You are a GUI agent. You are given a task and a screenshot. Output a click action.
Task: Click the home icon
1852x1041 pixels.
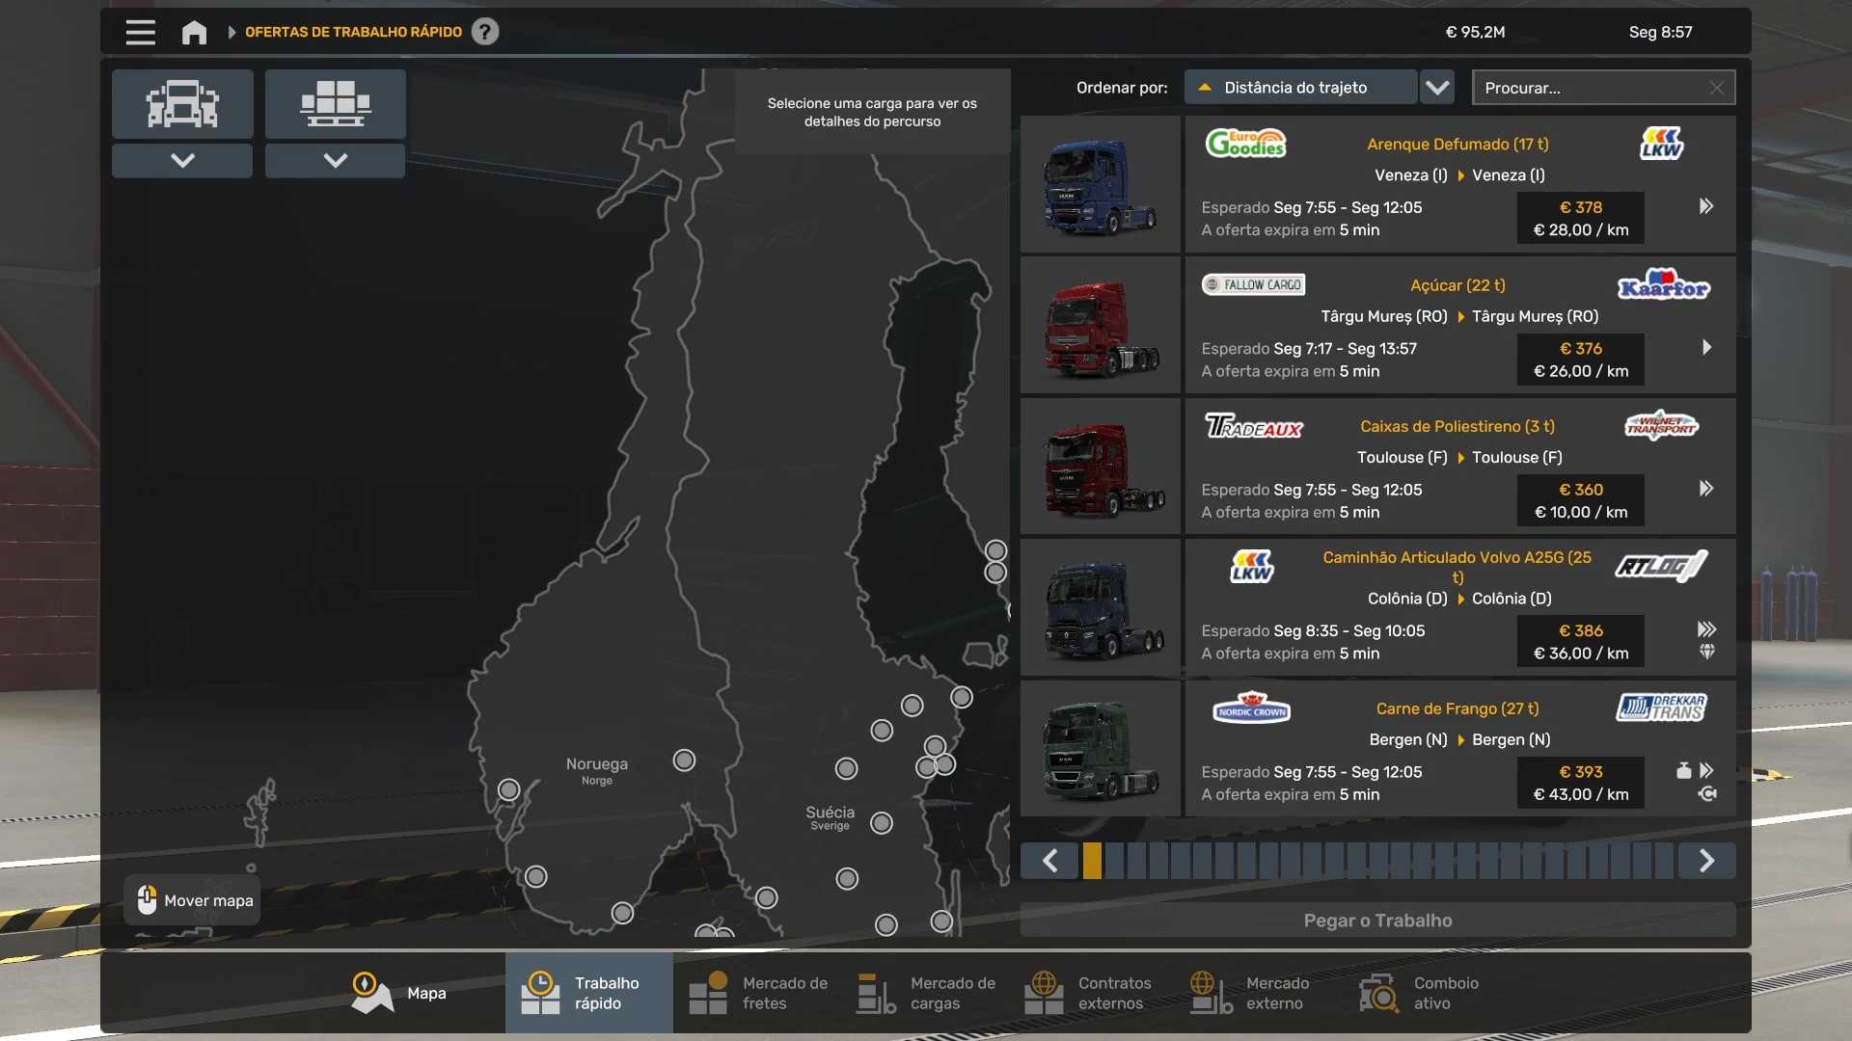(x=194, y=32)
